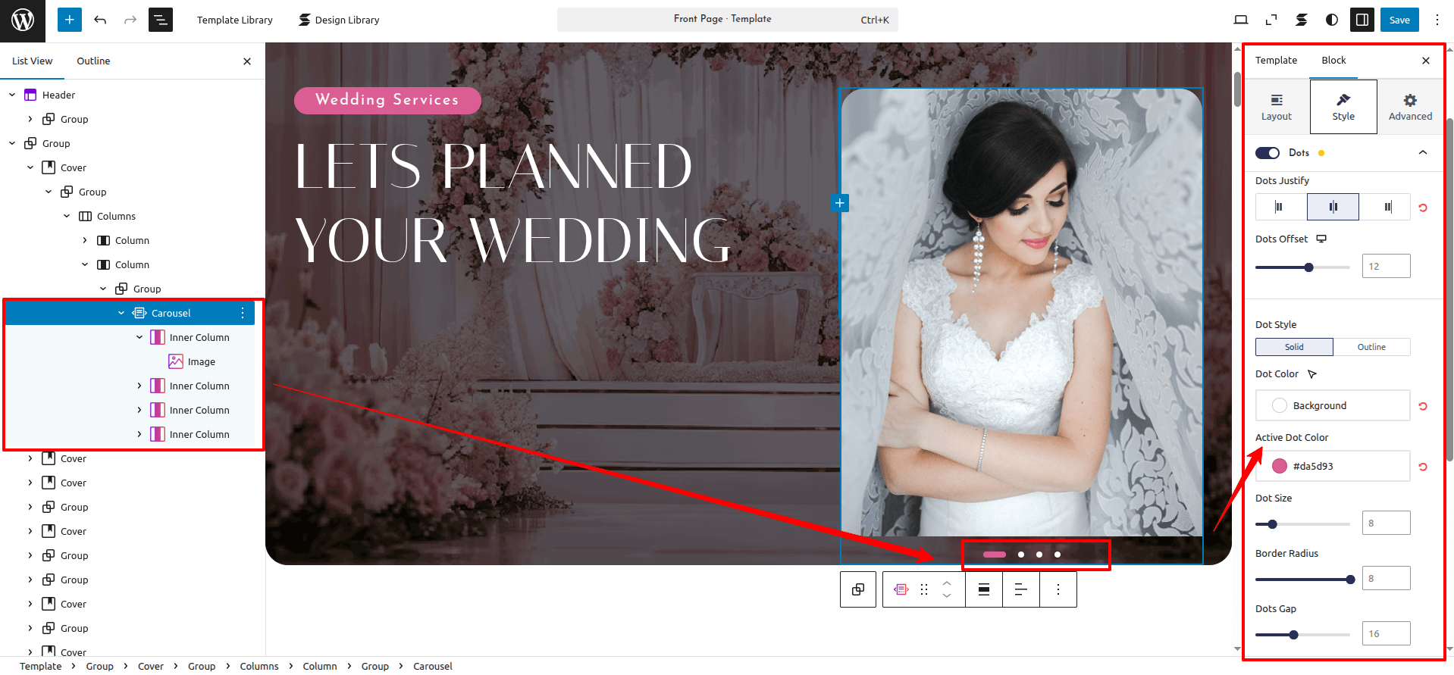Disable the Dots toggle switch
The width and height of the screenshot is (1454, 675).
[1268, 153]
